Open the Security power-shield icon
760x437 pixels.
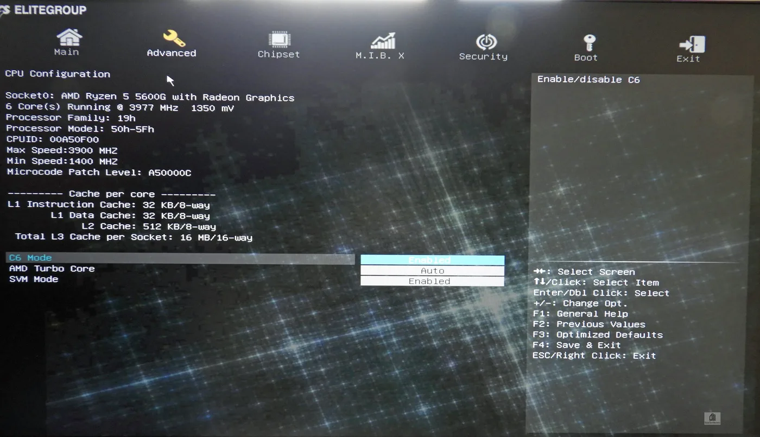486,42
